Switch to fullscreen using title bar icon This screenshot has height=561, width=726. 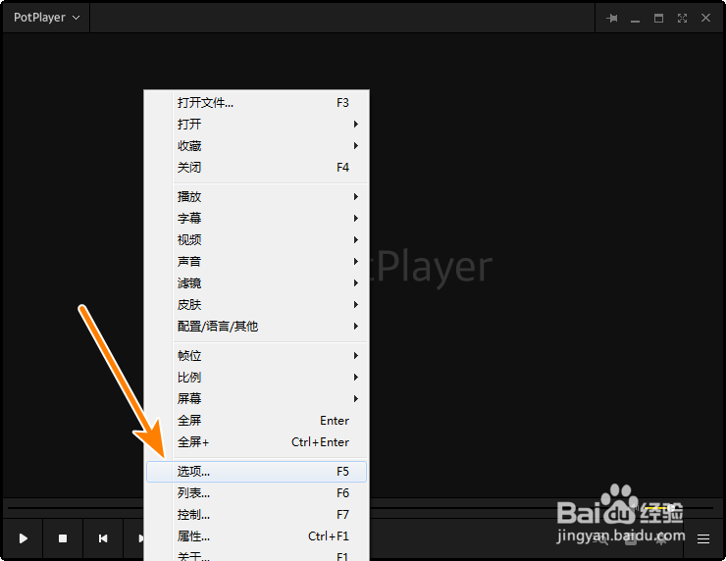682,18
